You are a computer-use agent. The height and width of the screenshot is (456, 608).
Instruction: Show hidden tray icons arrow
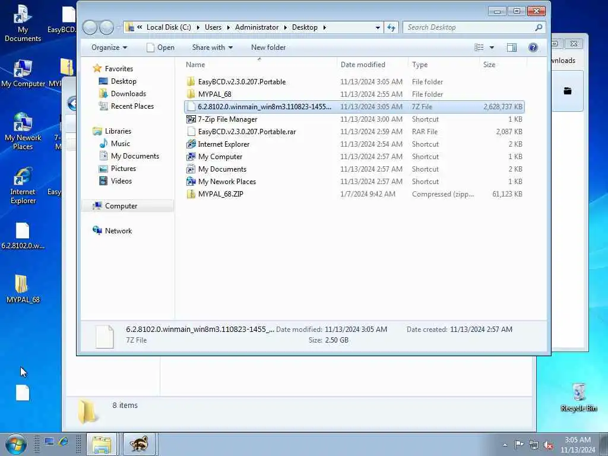[505, 445]
